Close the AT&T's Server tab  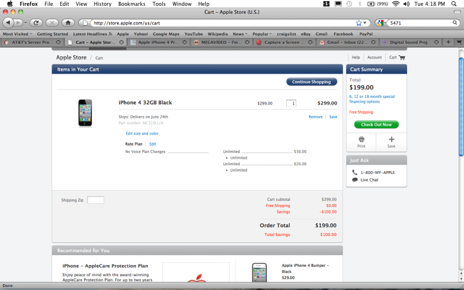click(x=59, y=42)
